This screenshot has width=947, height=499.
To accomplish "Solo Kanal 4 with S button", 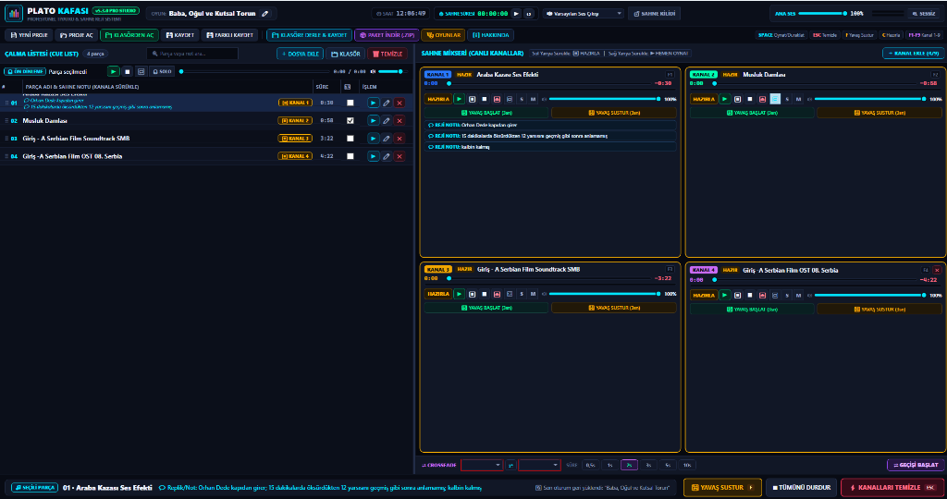I will tap(787, 295).
